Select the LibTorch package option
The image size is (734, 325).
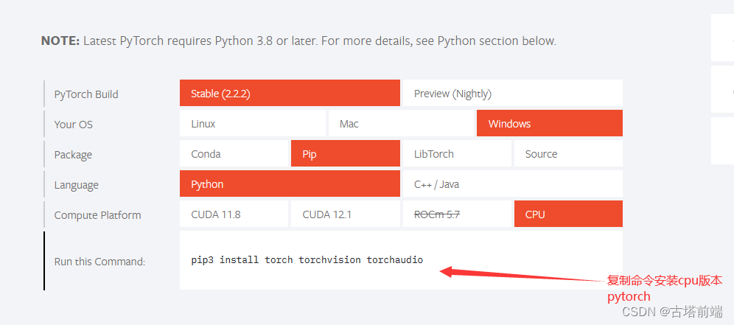(x=457, y=153)
